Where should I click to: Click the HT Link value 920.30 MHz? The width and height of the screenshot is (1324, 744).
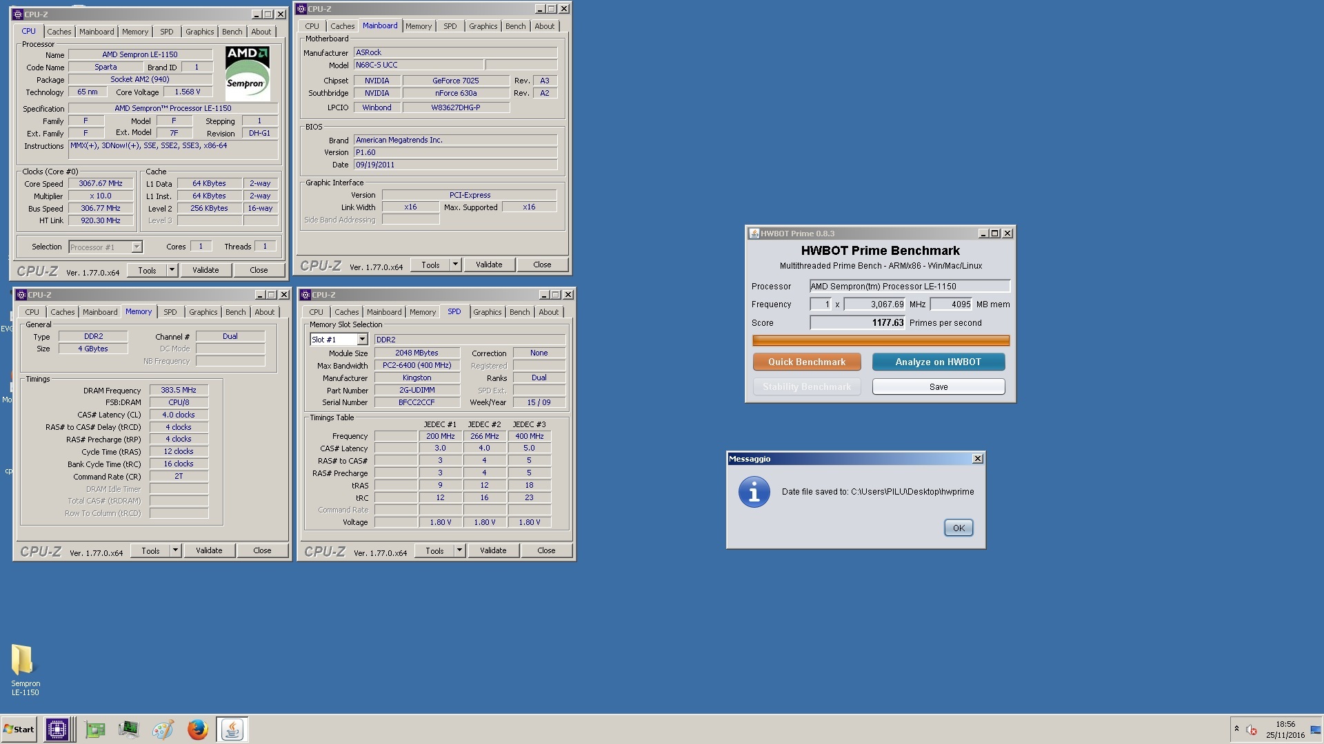coord(101,220)
